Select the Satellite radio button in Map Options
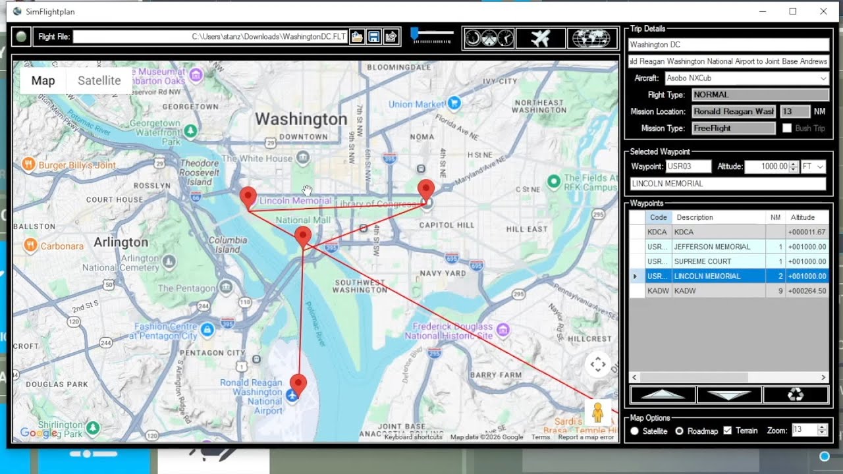Image resolution: width=843 pixels, height=474 pixels. coord(635,431)
